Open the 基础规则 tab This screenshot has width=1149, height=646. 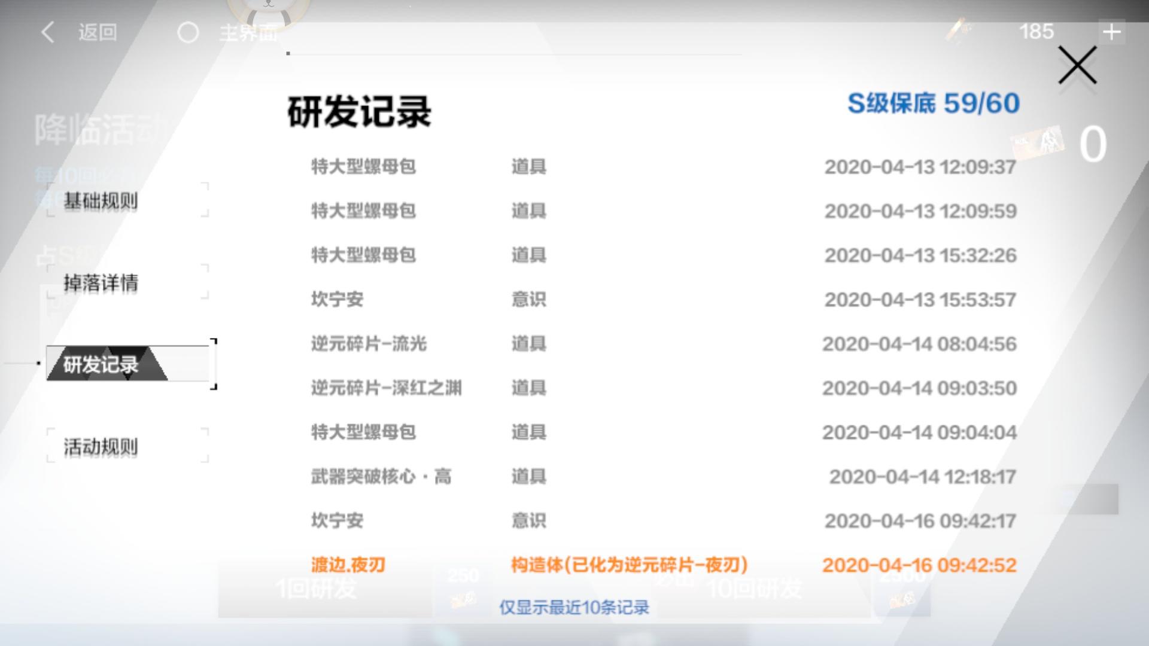127,200
